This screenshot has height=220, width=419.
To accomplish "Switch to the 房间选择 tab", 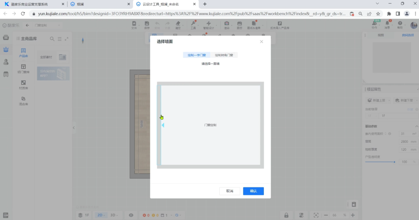I will point(407,35).
